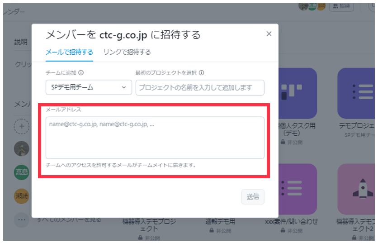The image size is (378, 243).
Task: Expand the SPデモ用チーム team dropdown
Action: click(x=89, y=87)
